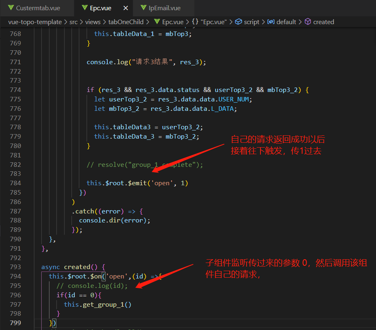376x330 pixels.
Task: Switch to the IpEmail.vue tab
Action: point(164,8)
